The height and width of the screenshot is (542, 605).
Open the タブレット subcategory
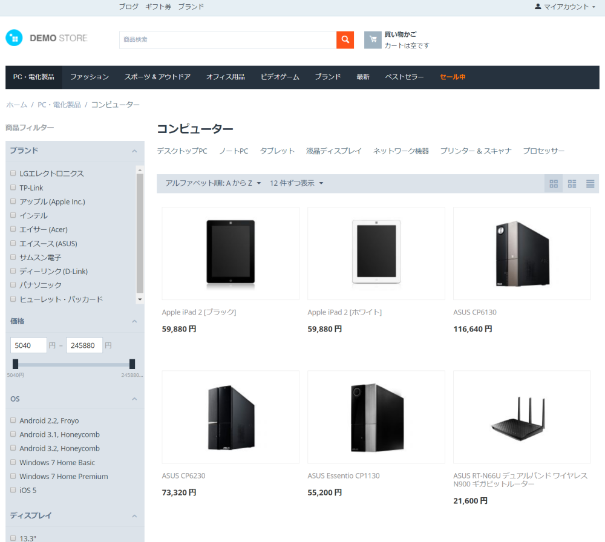277,151
